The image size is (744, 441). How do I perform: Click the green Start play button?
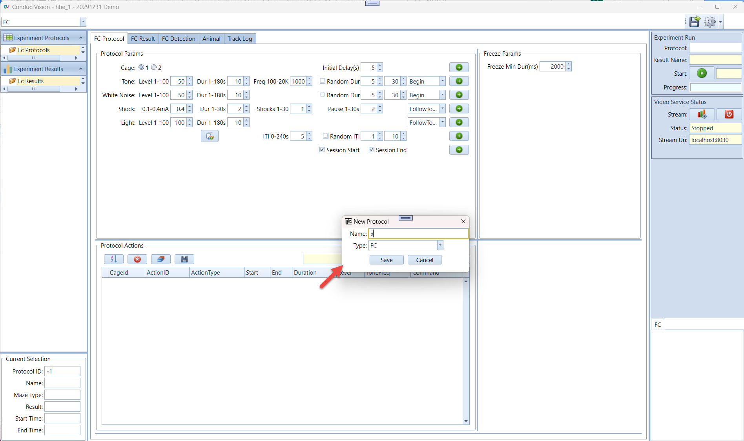coord(702,73)
